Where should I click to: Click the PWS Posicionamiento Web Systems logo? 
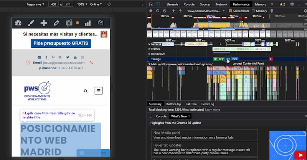point(37,91)
